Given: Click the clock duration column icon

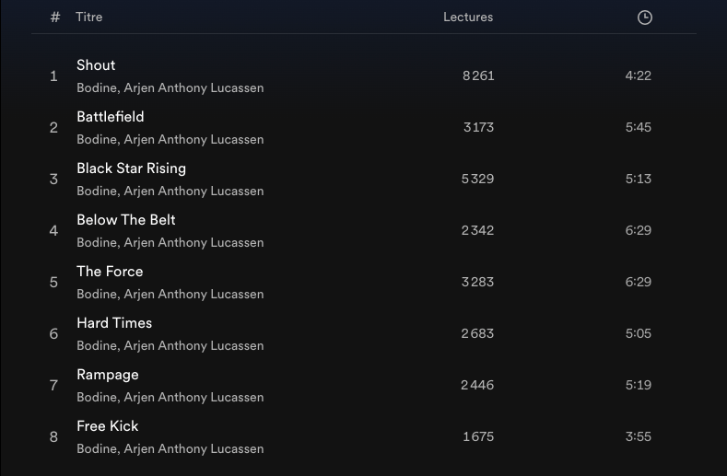Looking at the screenshot, I should pyautogui.click(x=645, y=17).
